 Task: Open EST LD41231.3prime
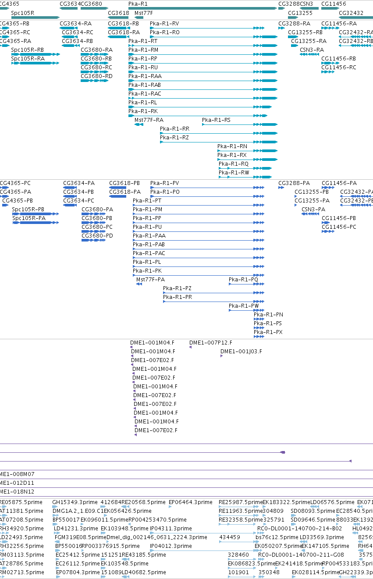76,528
